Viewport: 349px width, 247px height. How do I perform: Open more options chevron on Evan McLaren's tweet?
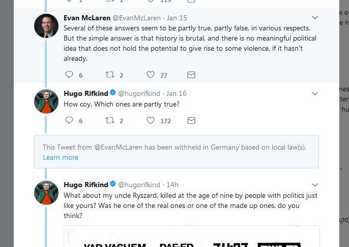point(315,18)
